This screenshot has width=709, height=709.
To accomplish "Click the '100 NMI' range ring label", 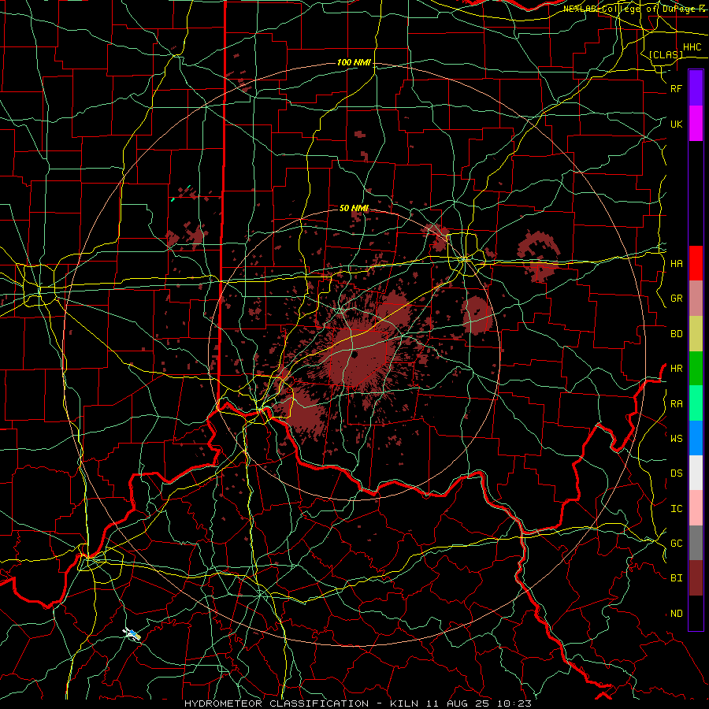I will [x=354, y=62].
